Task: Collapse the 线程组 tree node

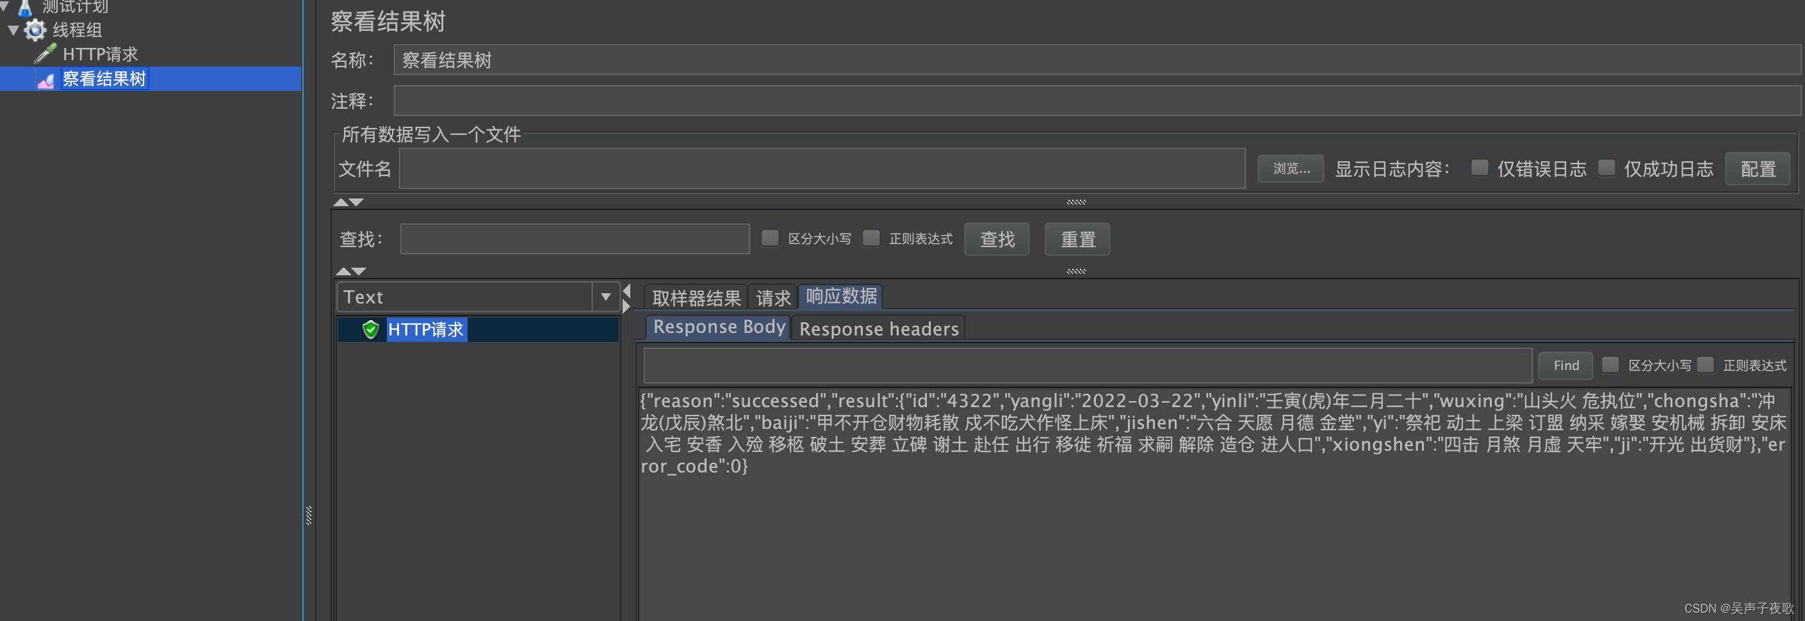Action: 12,31
